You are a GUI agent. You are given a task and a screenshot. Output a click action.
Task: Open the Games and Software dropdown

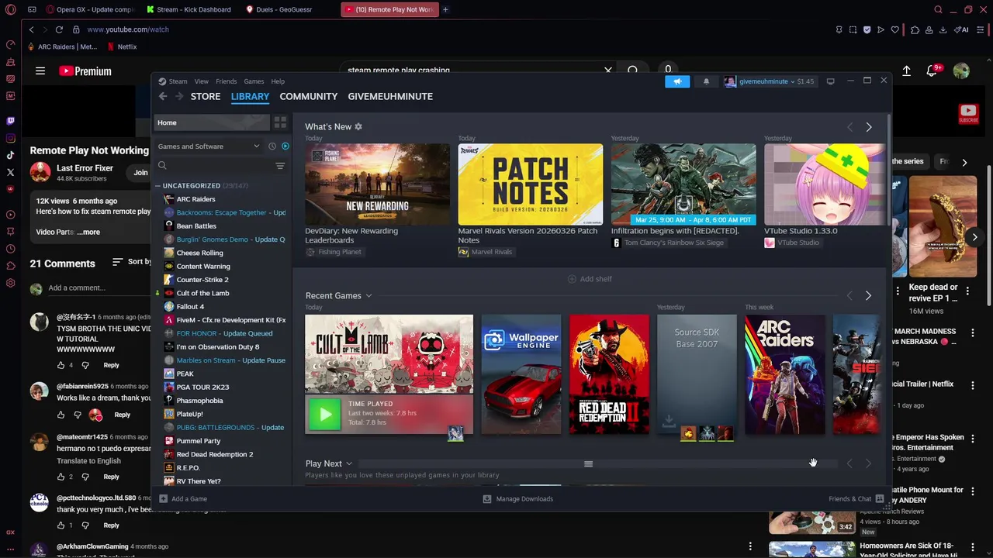coord(209,146)
